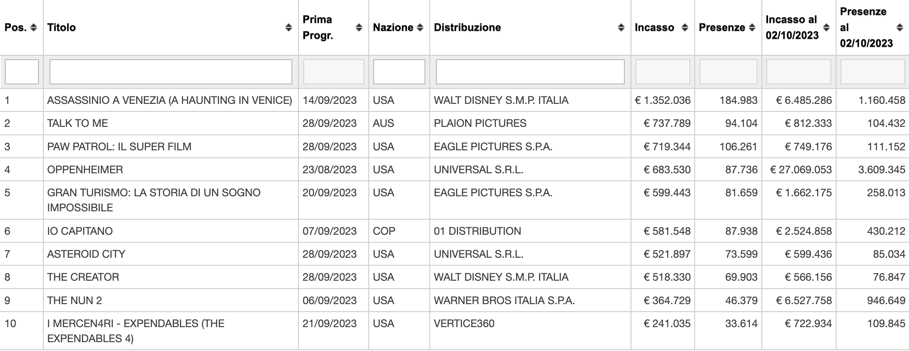Focus the Pos. filter field
910x351 pixels.
point(22,72)
